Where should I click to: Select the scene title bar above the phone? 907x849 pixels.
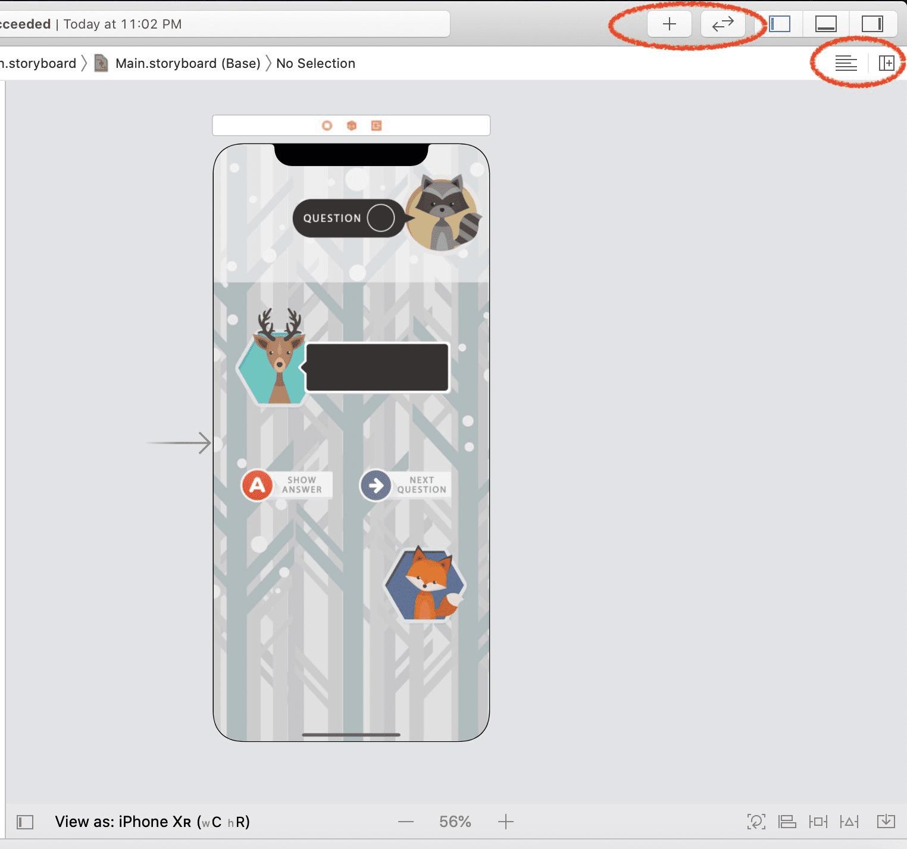(x=351, y=126)
